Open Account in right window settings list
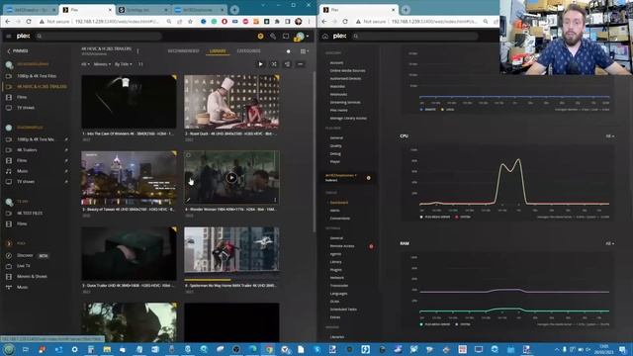The width and height of the screenshot is (633, 356). click(x=336, y=63)
